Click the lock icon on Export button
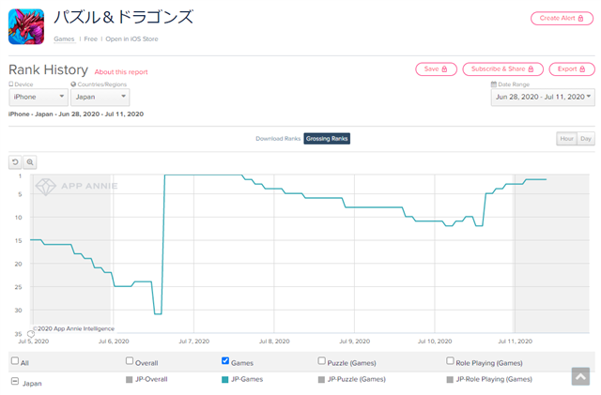 point(582,69)
